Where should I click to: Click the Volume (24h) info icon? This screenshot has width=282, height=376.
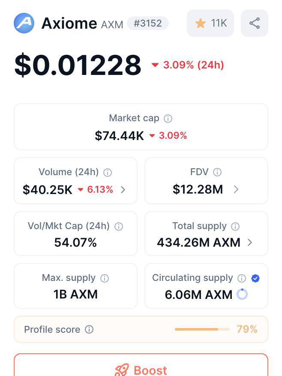[108, 173]
